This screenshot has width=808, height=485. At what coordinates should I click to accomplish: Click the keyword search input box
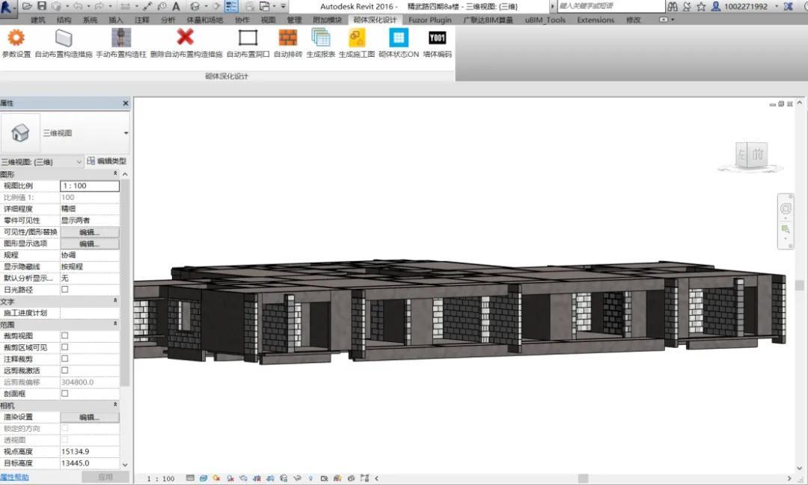click(611, 6)
